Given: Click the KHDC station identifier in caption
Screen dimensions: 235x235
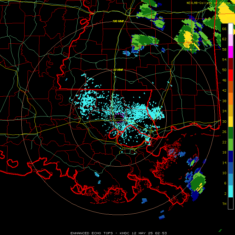Looking at the screenshot, I should [x=125, y=233].
